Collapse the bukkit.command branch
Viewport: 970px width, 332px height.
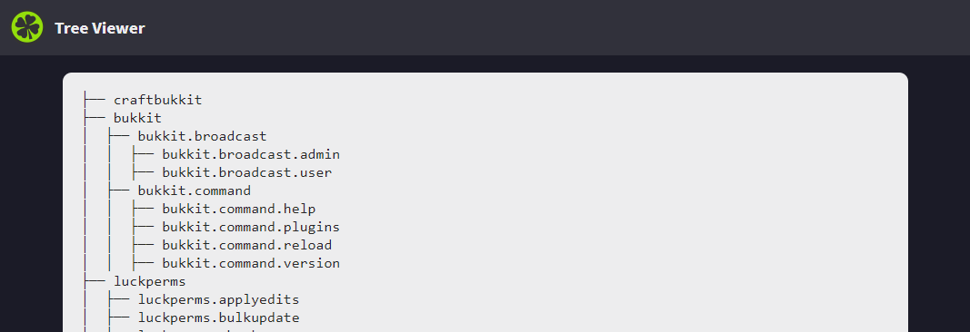click(x=195, y=190)
